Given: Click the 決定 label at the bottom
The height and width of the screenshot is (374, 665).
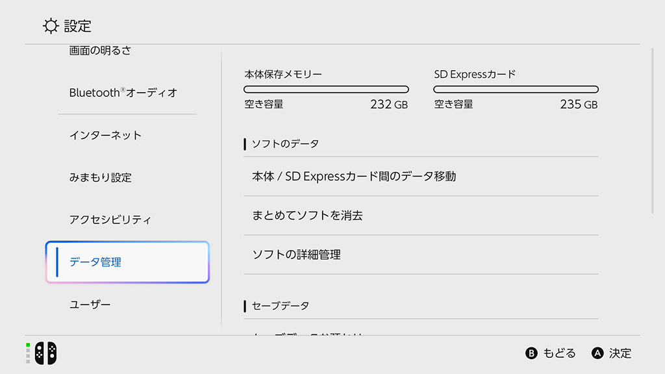Looking at the screenshot, I should [x=620, y=353].
